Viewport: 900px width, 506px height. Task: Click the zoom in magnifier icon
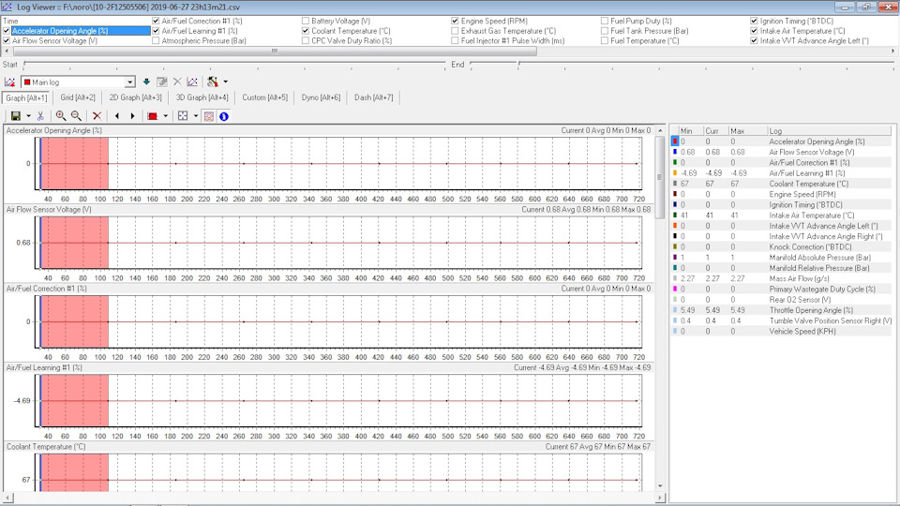pyautogui.click(x=60, y=116)
